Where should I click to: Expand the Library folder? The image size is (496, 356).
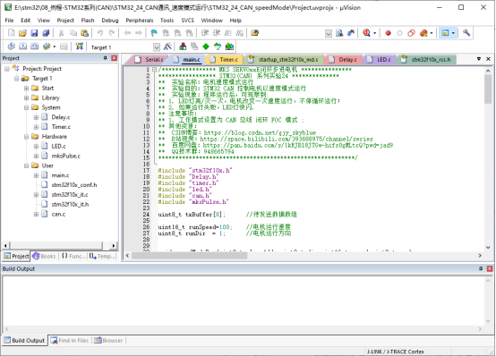tap(26, 98)
